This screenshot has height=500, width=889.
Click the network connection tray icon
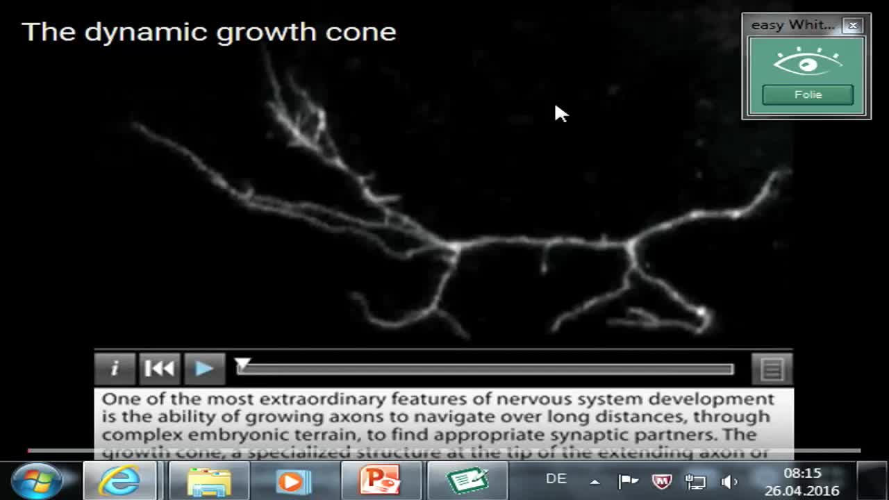[695, 480]
